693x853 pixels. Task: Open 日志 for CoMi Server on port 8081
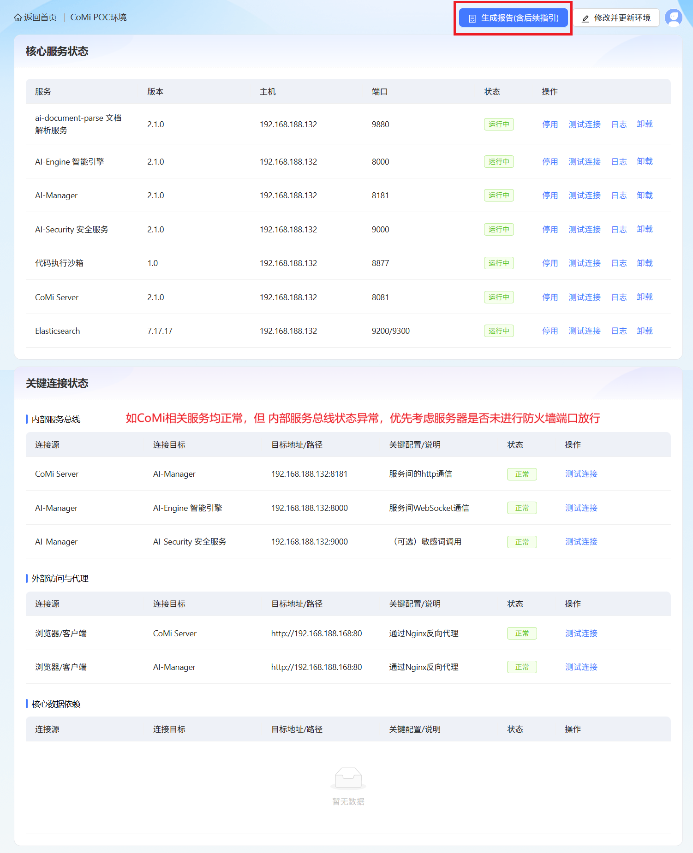coord(619,297)
